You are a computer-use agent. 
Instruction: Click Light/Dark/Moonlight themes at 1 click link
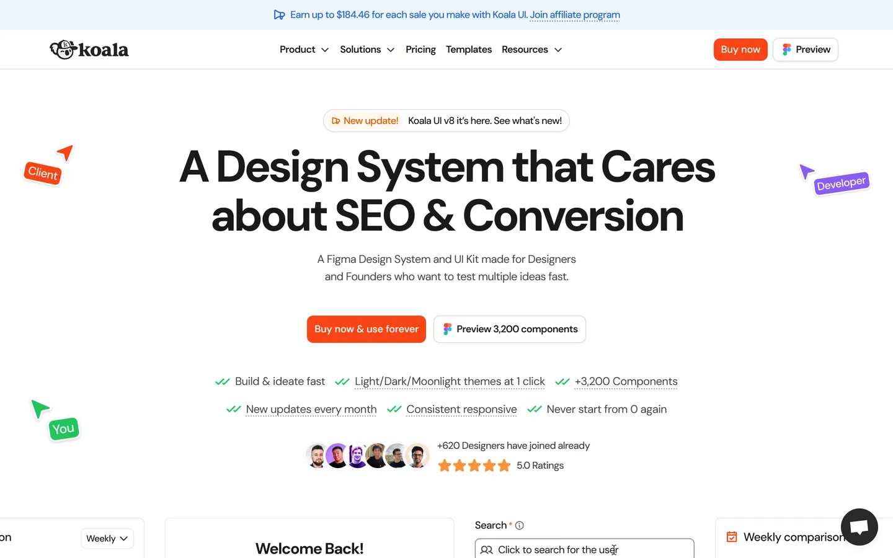pos(450,381)
